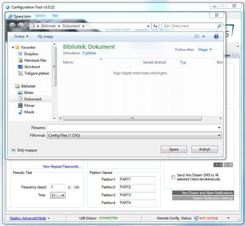Open Filformat Config Files dropdown
Viewport: 245px width, 226px height.
coord(134,135)
